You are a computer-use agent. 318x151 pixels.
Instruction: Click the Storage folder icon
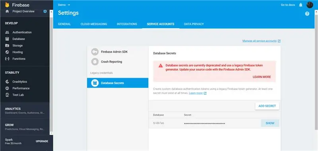point(7,46)
